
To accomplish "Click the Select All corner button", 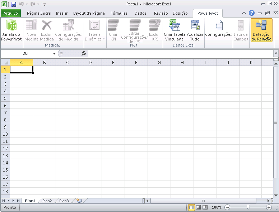I will tap(5, 62).
